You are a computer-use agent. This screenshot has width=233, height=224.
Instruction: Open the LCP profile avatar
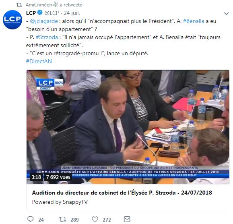coord(12,20)
